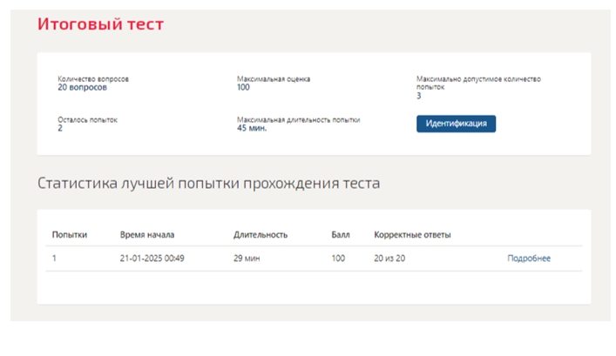Click the 45 мин. maximum duration value
Screen dimensions: 616x356
click(x=252, y=128)
